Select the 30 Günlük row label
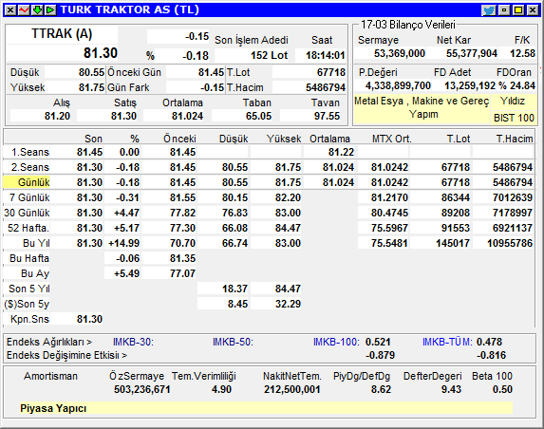The width and height of the screenshot is (544, 429). [28, 213]
